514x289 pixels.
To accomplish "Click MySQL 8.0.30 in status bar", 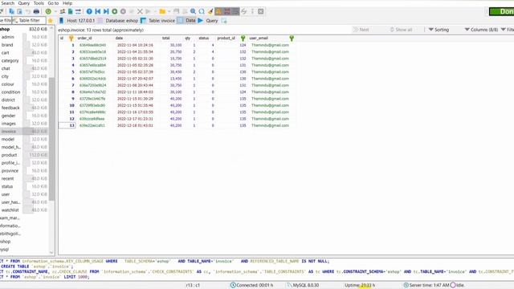I will (303, 285).
